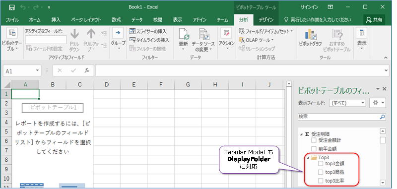The height and width of the screenshot is (189, 397).
Task: Open フィールド/アイテム/セット dropdown
Action: [265, 31]
